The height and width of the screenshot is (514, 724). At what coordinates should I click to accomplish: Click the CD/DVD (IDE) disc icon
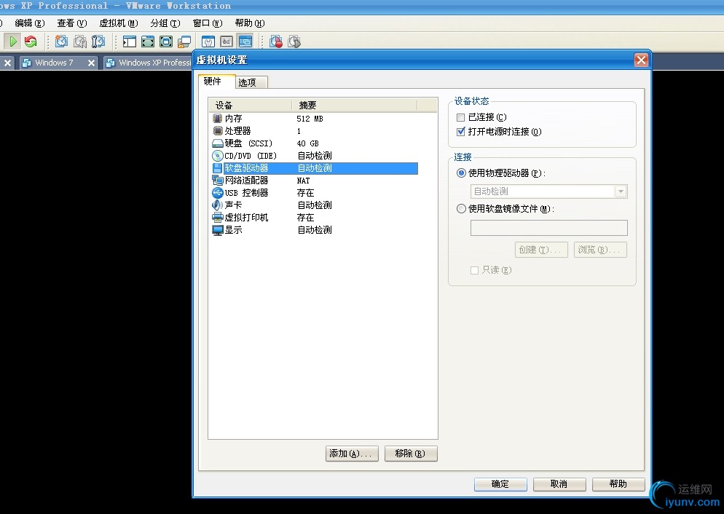(218, 156)
